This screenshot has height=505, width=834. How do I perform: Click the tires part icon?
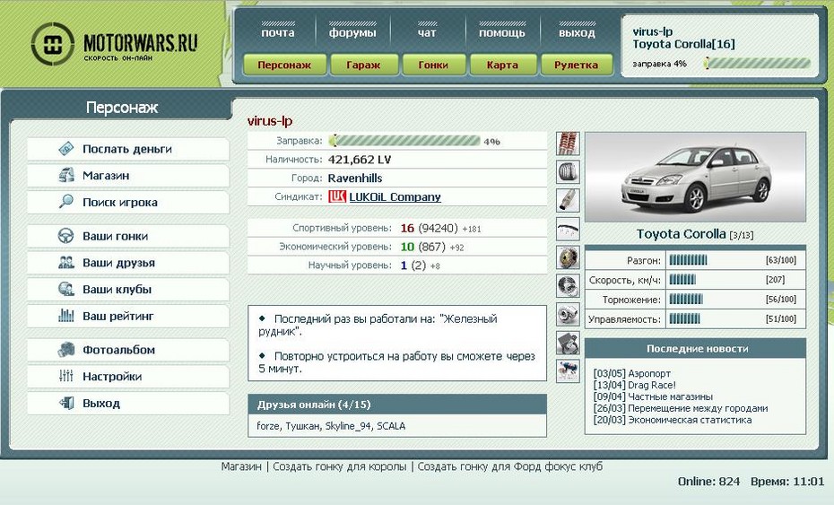[x=568, y=172]
